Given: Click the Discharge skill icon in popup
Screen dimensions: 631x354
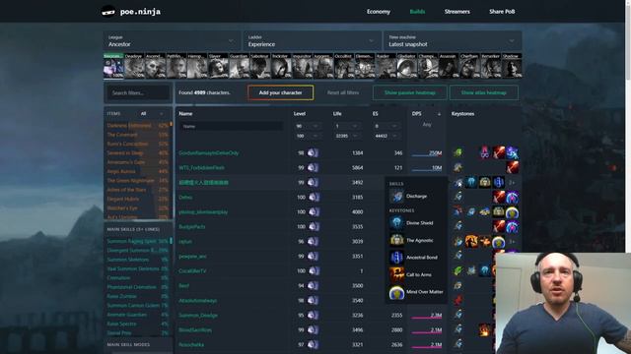Looking at the screenshot, I should tap(396, 197).
